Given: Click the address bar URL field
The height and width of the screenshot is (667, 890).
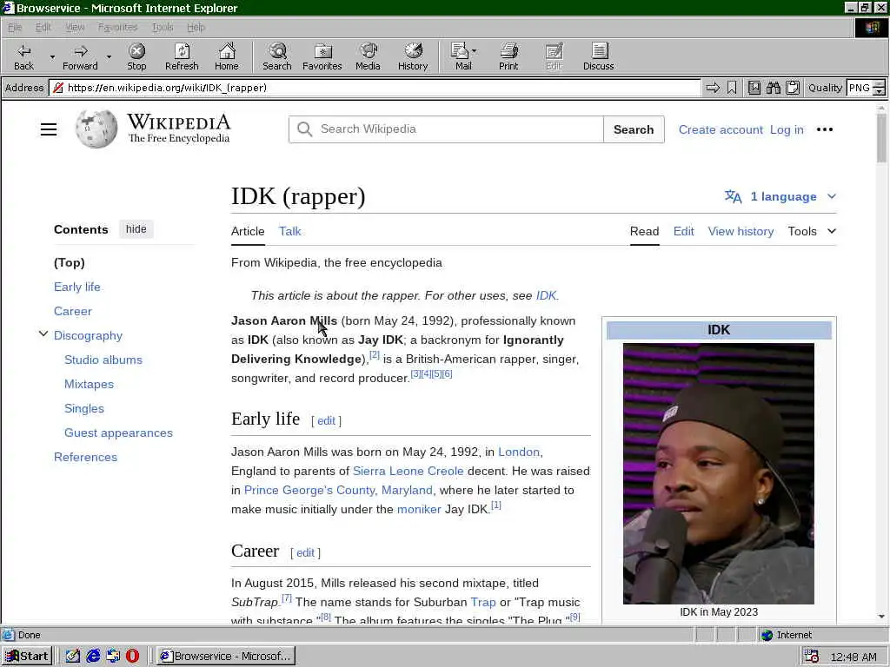Looking at the screenshot, I should tap(375, 88).
